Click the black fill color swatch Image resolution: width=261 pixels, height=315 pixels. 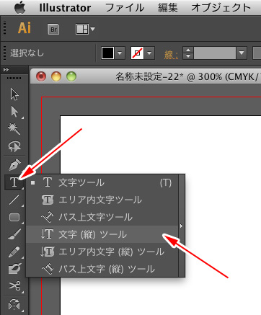pos(107,53)
